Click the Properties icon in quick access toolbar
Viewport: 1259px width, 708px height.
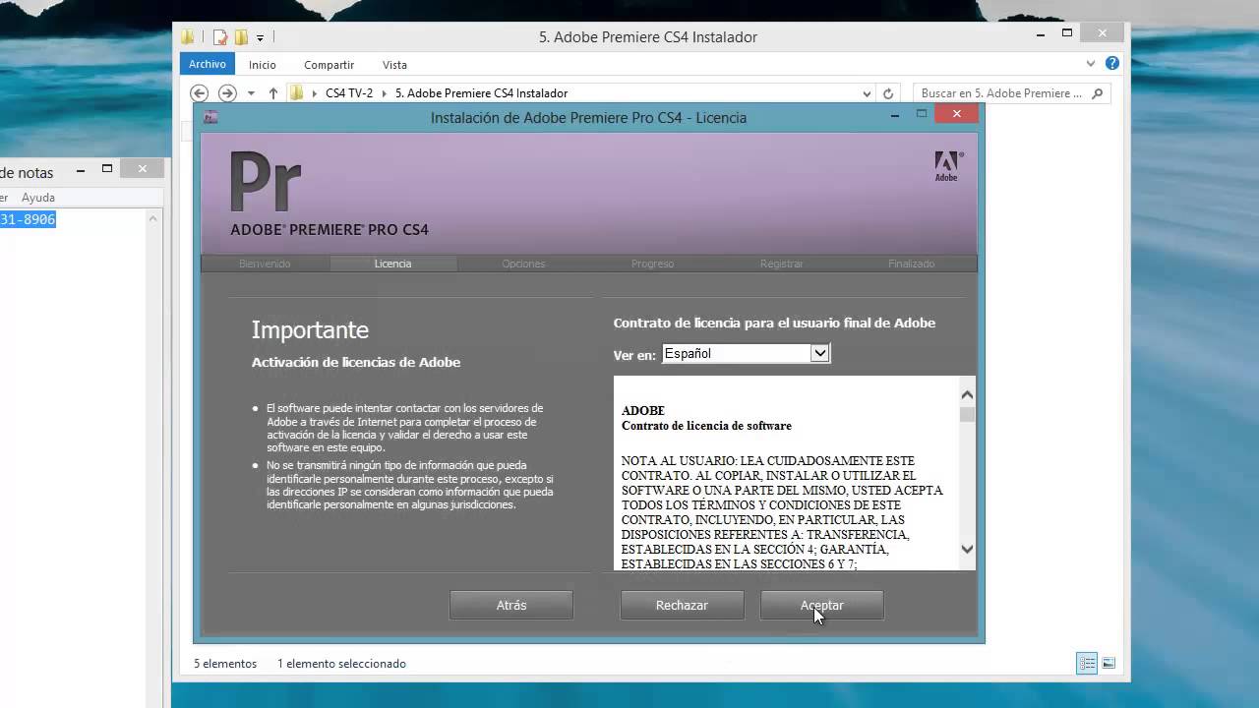220,37
